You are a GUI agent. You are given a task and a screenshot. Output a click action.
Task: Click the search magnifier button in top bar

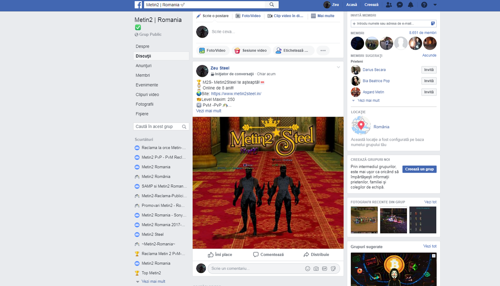pos(272,5)
